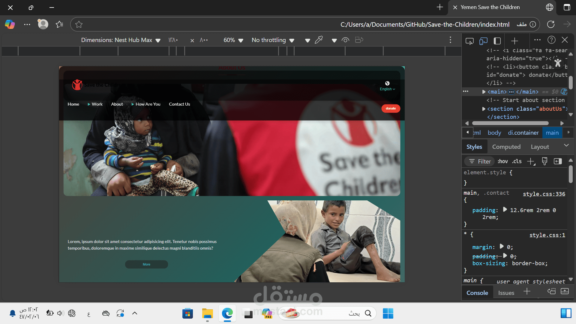Toggle the :hov element state panel
Image resolution: width=576 pixels, height=324 pixels.
(502, 161)
